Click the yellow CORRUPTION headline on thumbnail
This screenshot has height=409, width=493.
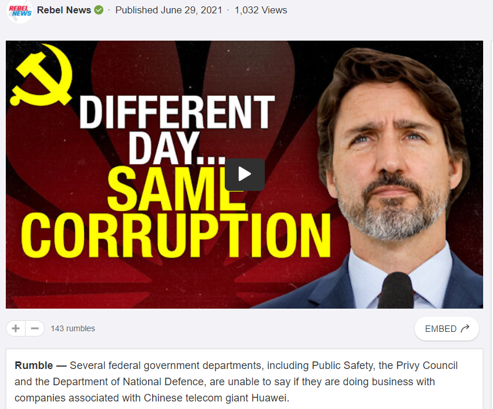tap(176, 235)
